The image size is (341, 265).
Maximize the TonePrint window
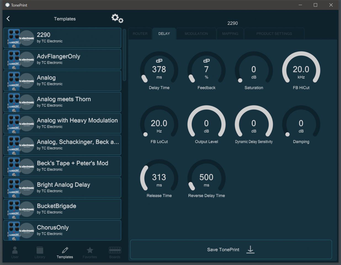[x=315, y=5]
